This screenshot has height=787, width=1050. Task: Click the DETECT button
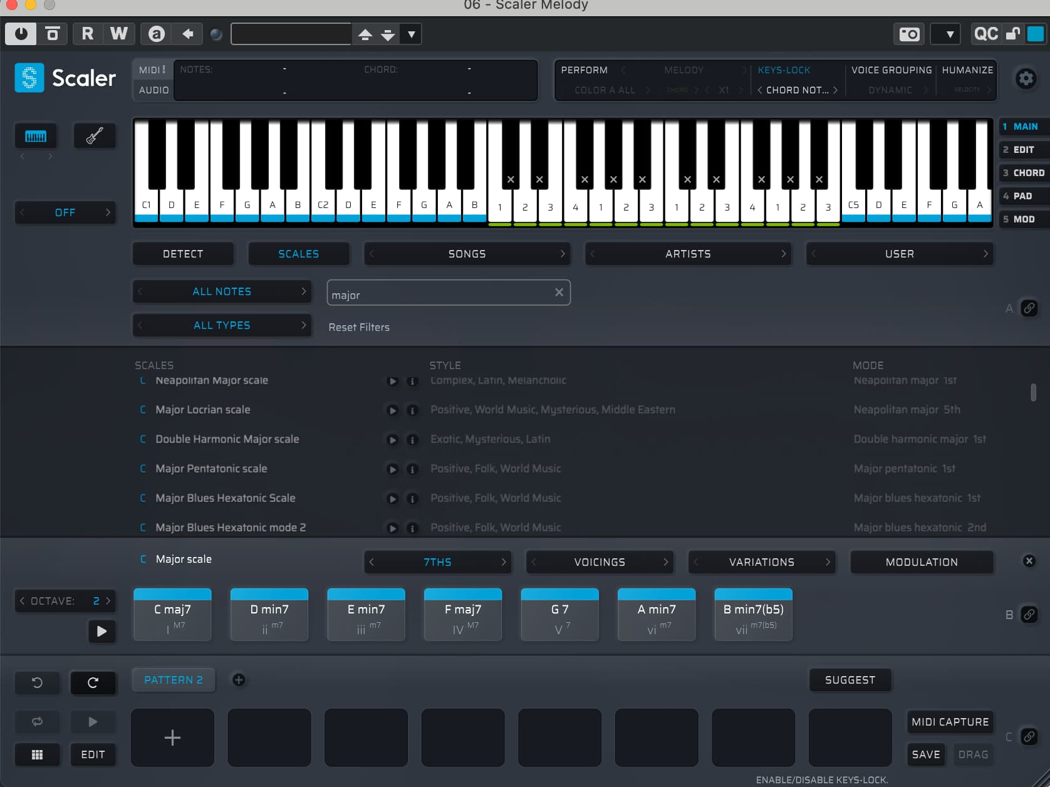[183, 254]
